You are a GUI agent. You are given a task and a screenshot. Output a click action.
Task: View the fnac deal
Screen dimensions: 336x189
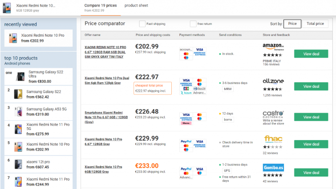click(x=311, y=144)
